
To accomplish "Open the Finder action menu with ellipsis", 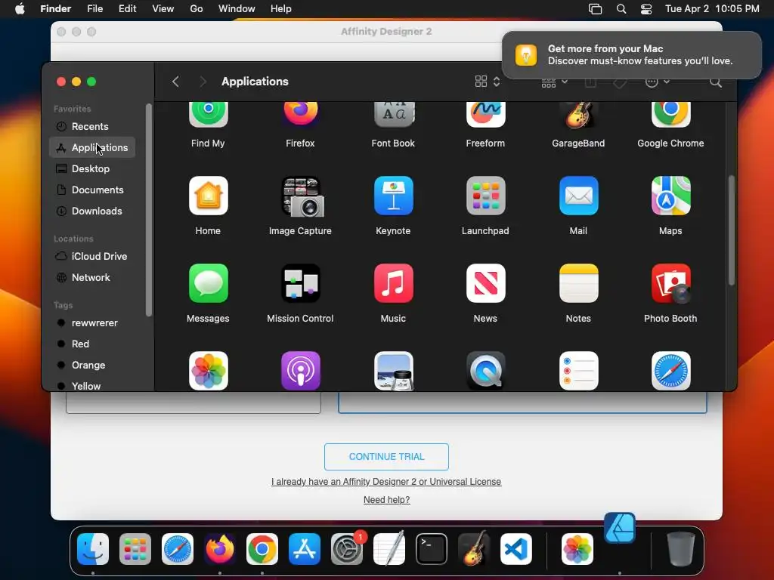I will click(657, 82).
